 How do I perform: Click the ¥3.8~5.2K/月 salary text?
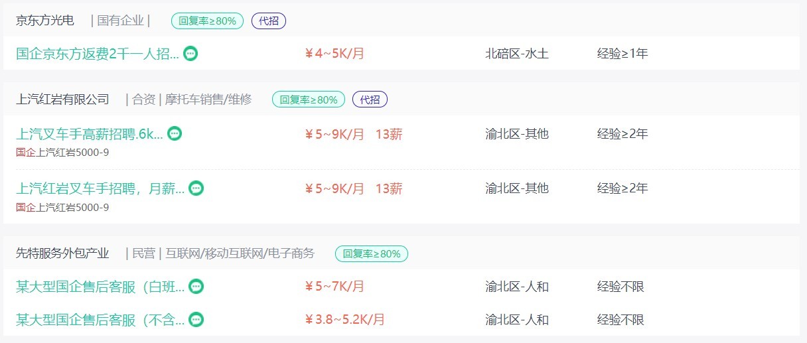pos(344,320)
